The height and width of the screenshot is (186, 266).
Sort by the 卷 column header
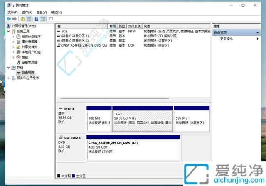tap(82, 26)
